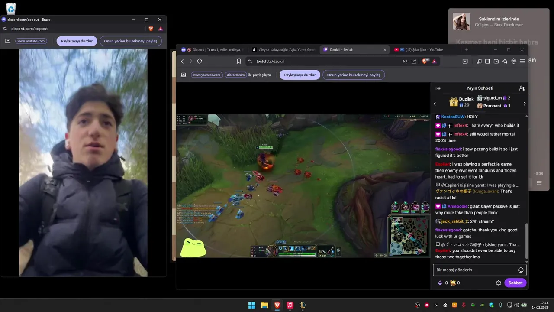This screenshot has height=312, width=554.
Task: Click username jack_rabbit_2 in chat
Action: (455, 221)
